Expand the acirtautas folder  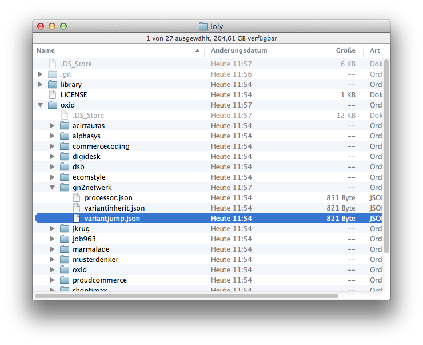(x=53, y=125)
